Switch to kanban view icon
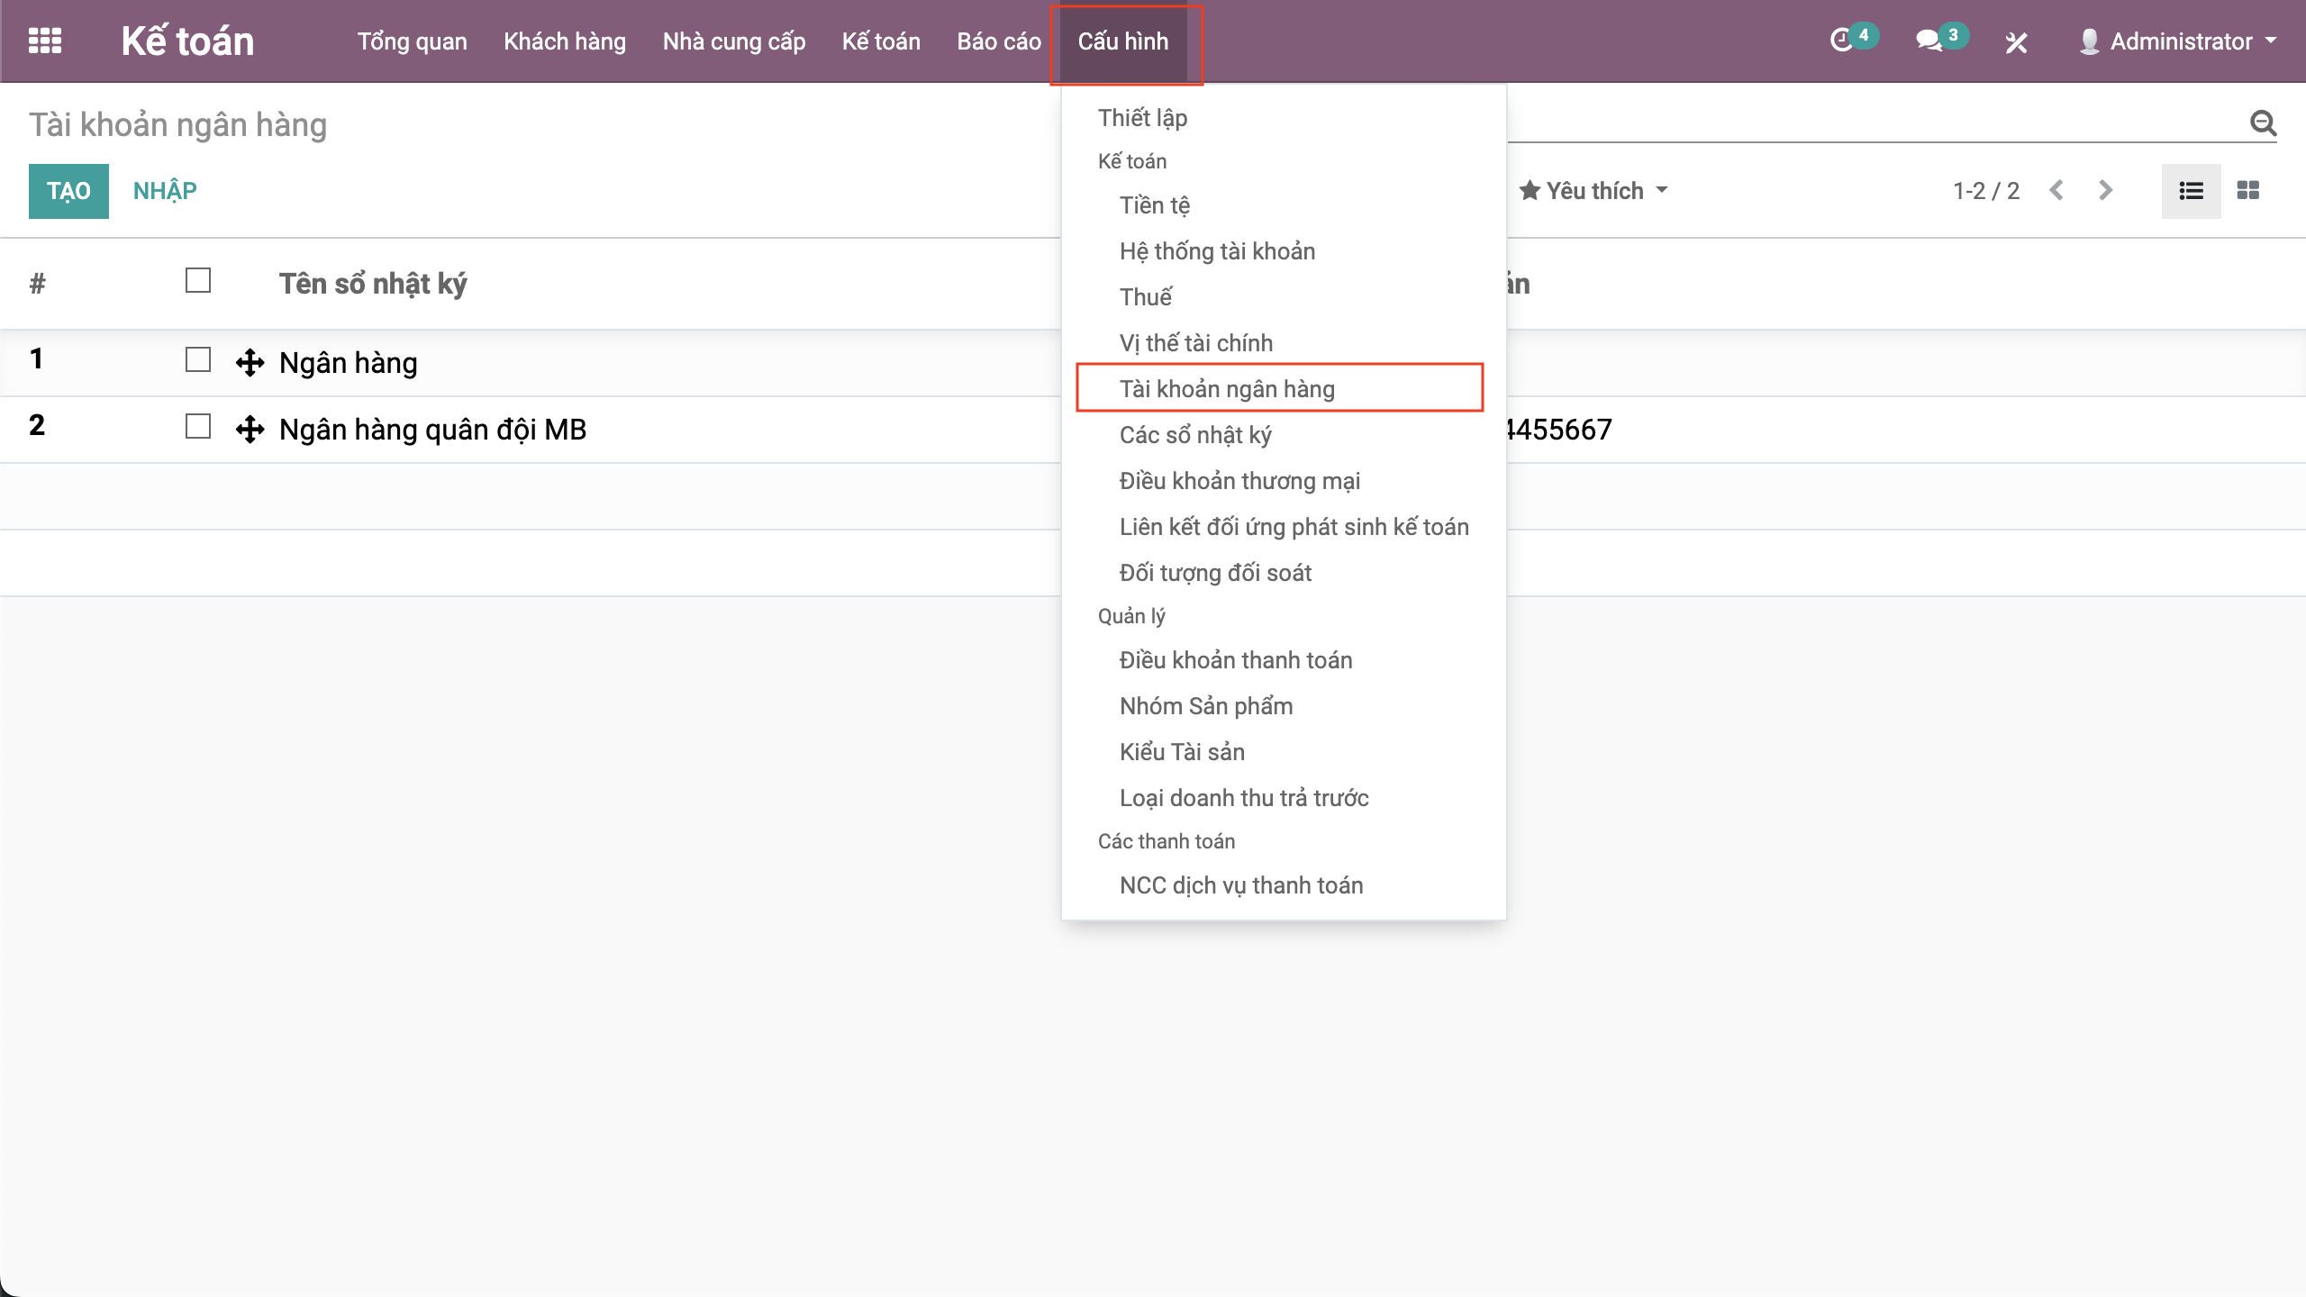The height and width of the screenshot is (1297, 2306). click(2248, 191)
